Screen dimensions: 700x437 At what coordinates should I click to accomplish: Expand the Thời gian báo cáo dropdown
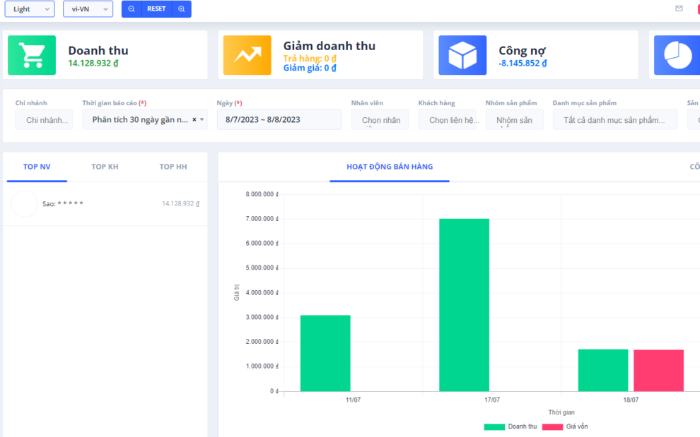click(x=202, y=120)
